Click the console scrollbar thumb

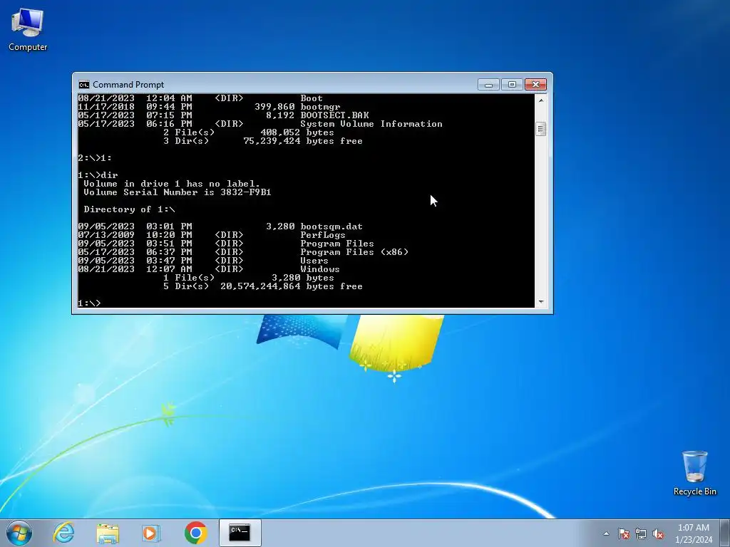pos(541,129)
